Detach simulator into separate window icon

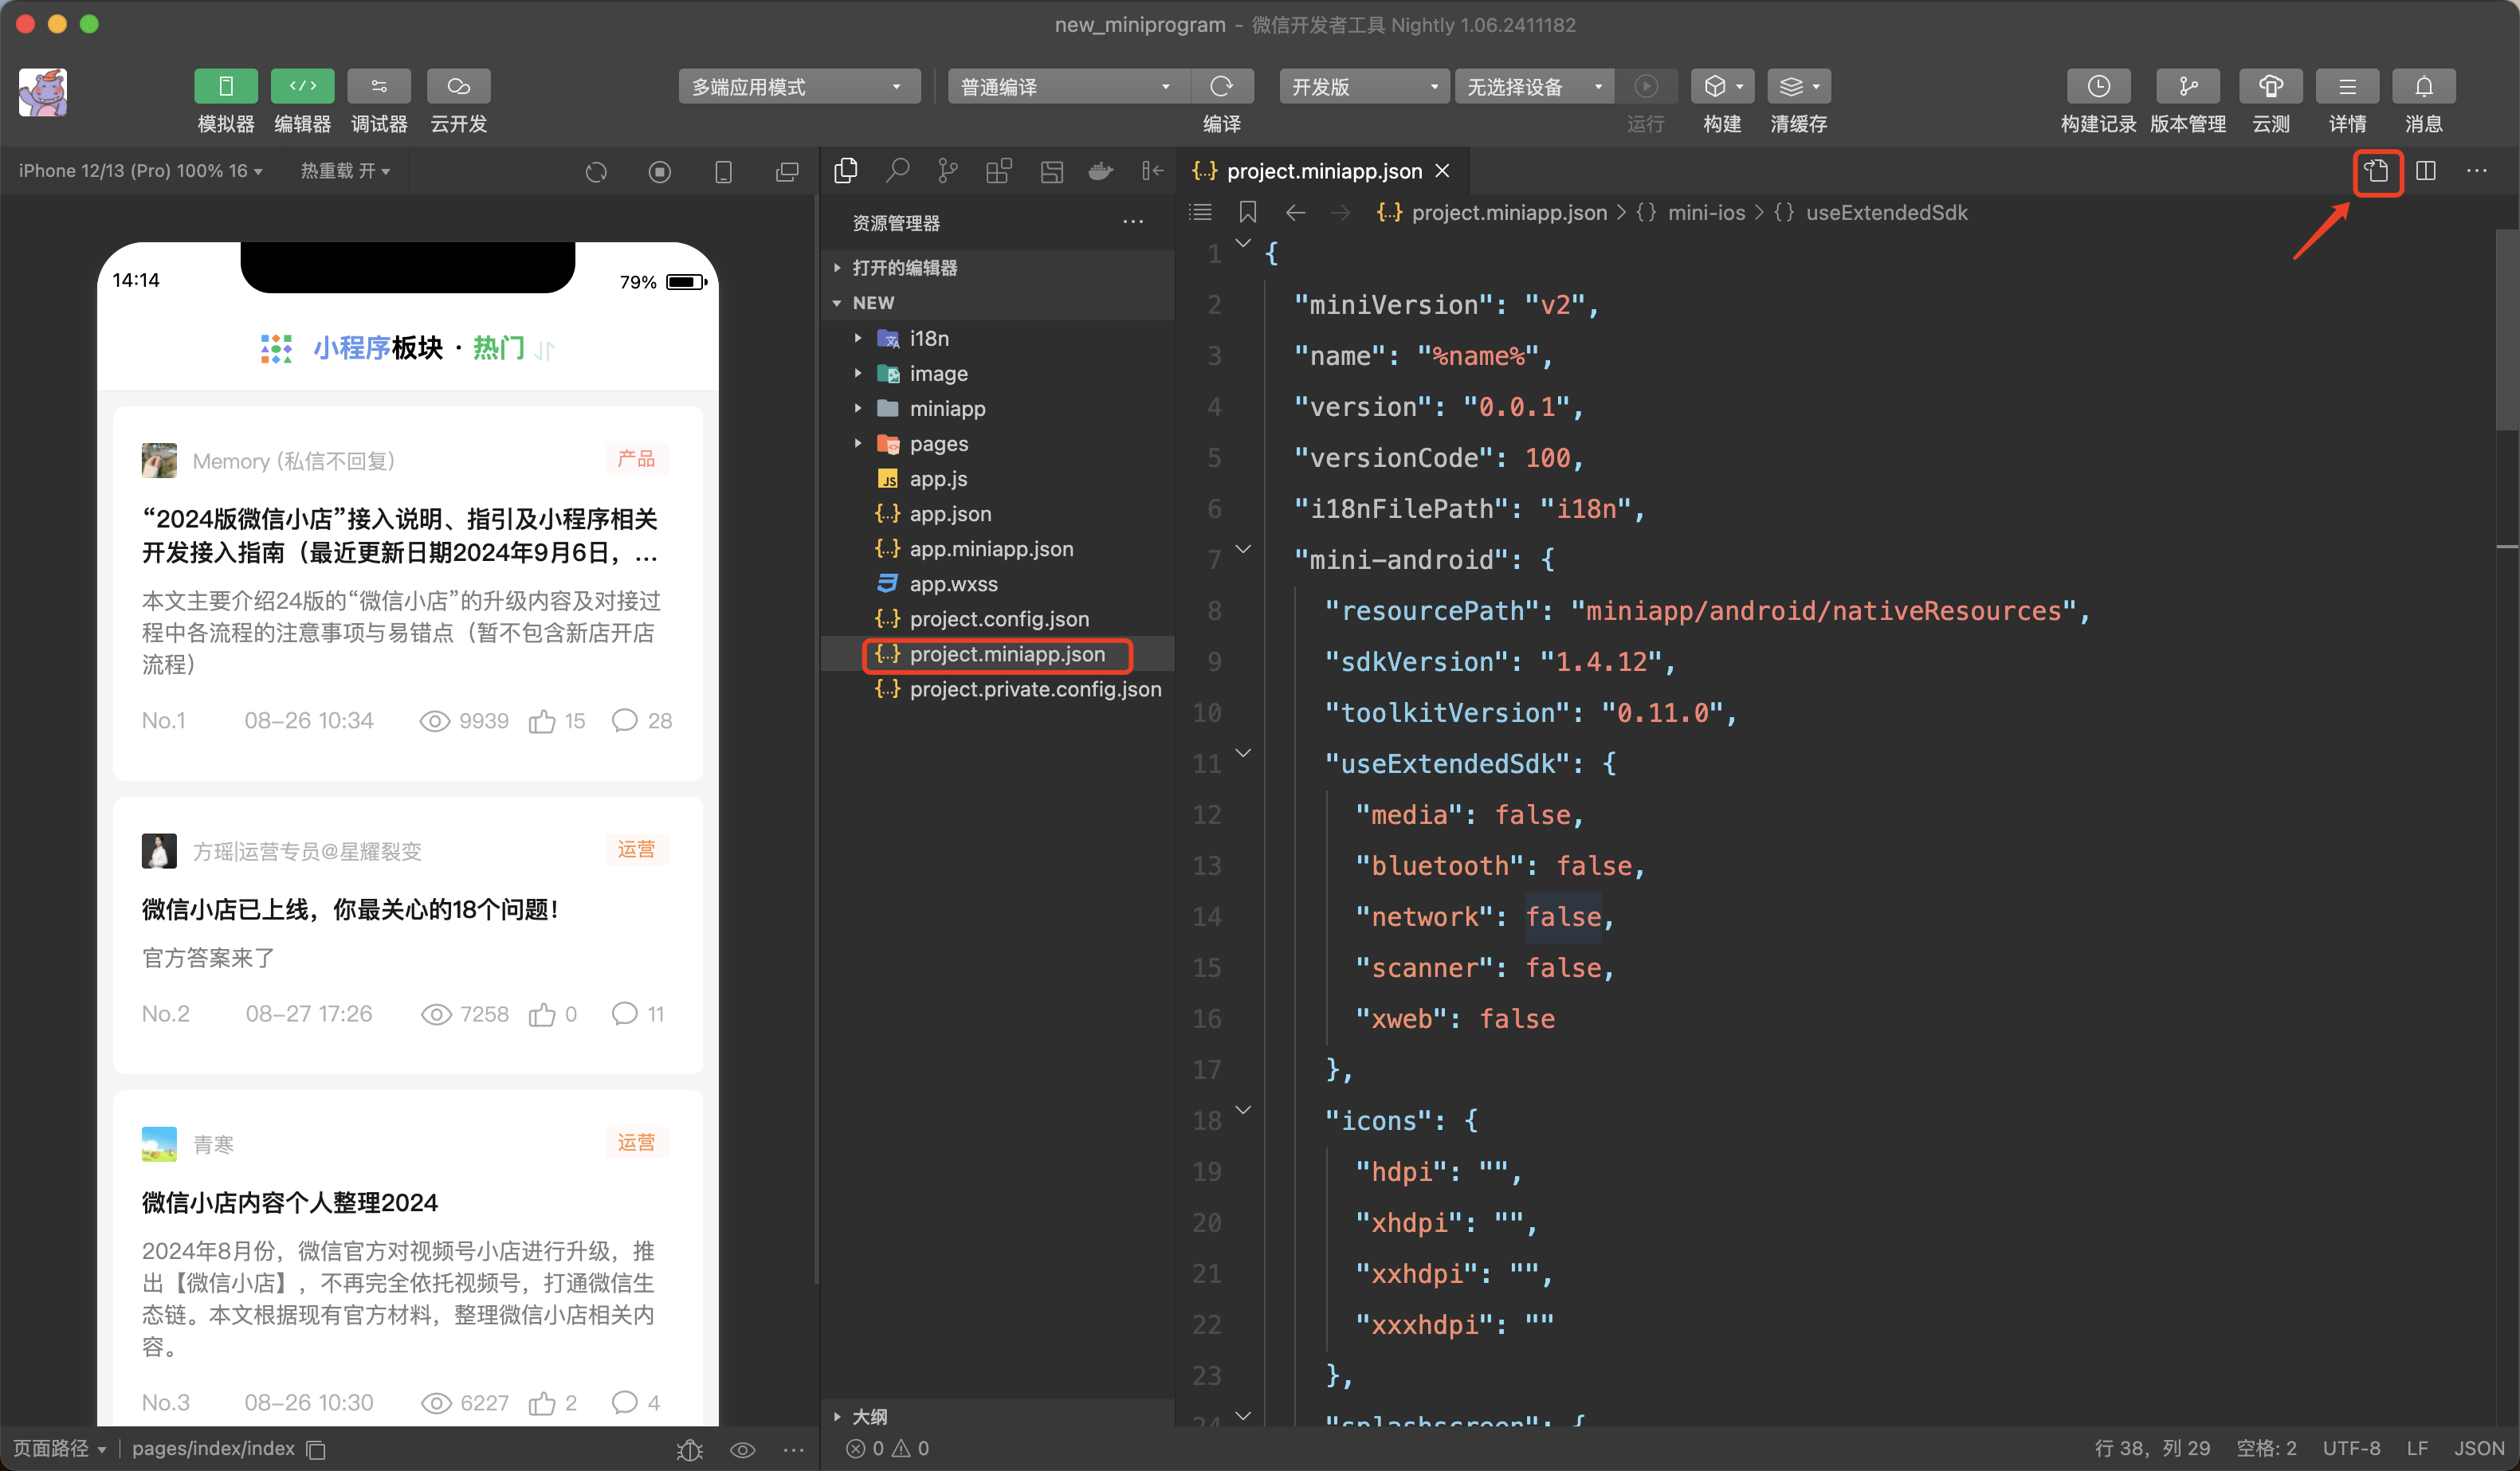(x=787, y=172)
